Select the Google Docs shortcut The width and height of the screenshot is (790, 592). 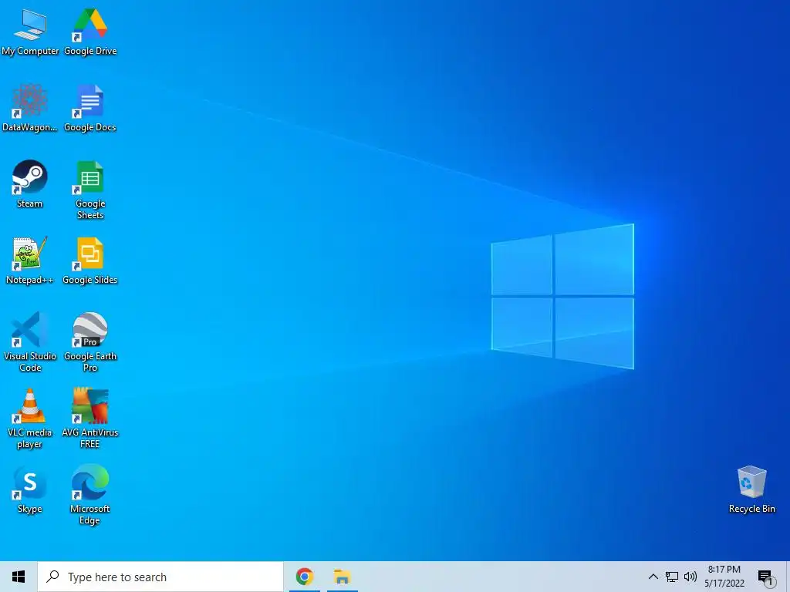pyautogui.click(x=90, y=108)
